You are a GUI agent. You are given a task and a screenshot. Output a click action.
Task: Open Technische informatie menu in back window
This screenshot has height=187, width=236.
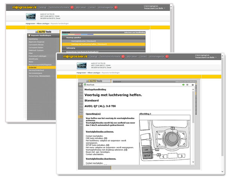[x=59, y=7]
